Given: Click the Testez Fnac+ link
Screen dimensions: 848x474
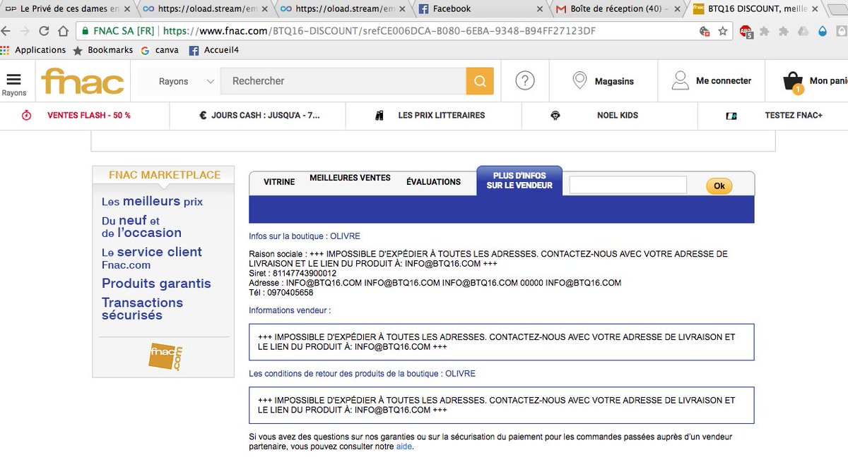Looking at the screenshot, I should (794, 115).
